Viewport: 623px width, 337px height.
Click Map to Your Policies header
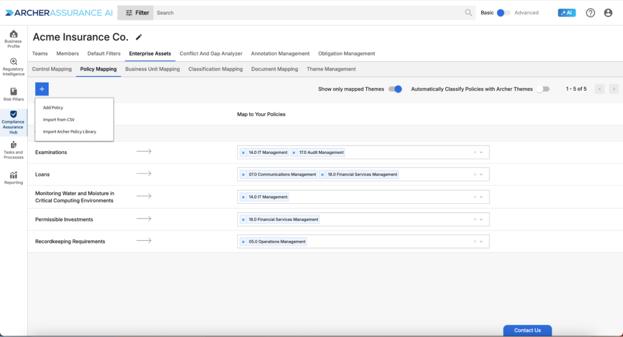tap(261, 114)
